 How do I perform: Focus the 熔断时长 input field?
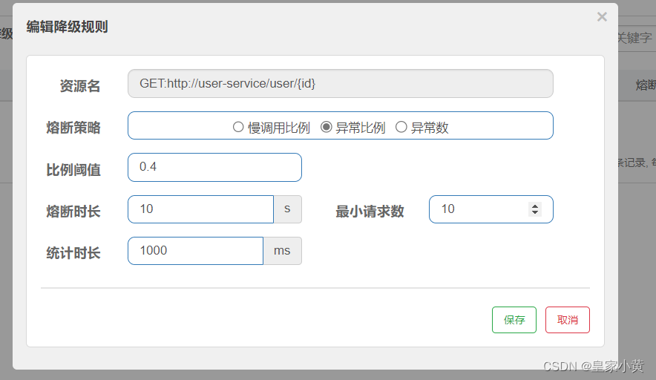point(201,209)
